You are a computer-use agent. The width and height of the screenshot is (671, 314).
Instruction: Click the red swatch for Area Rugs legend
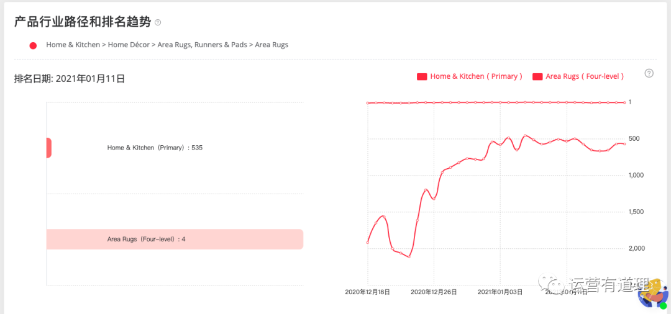pos(537,76)
